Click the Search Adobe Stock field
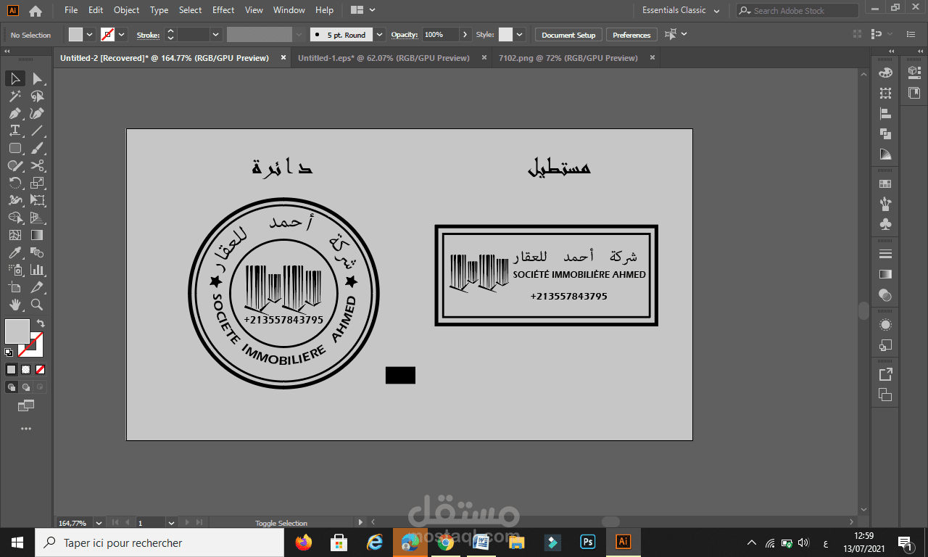The image size is (928, 557). click(x=797, y=10)
